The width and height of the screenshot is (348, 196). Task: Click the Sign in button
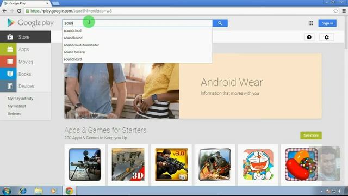327,23
